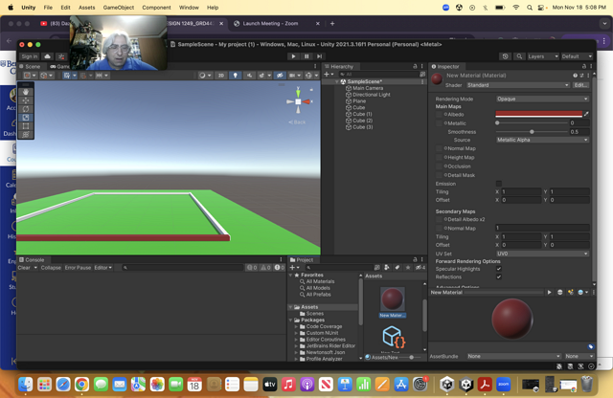Image resolution: width=613 pixels, height=398 pixels.
Task: Lock the Inspector panel
Action: (x=584, y=66)
